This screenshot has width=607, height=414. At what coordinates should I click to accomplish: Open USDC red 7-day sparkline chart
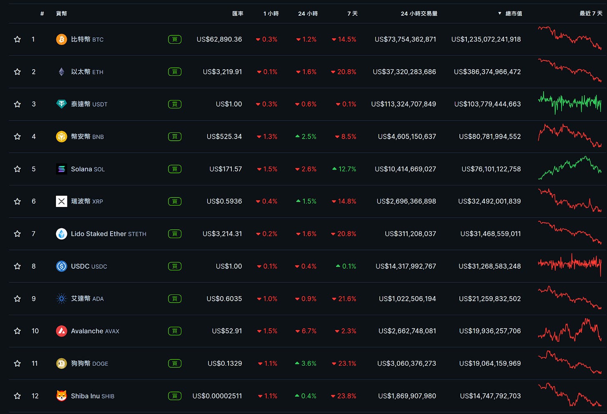coord(570,265)
